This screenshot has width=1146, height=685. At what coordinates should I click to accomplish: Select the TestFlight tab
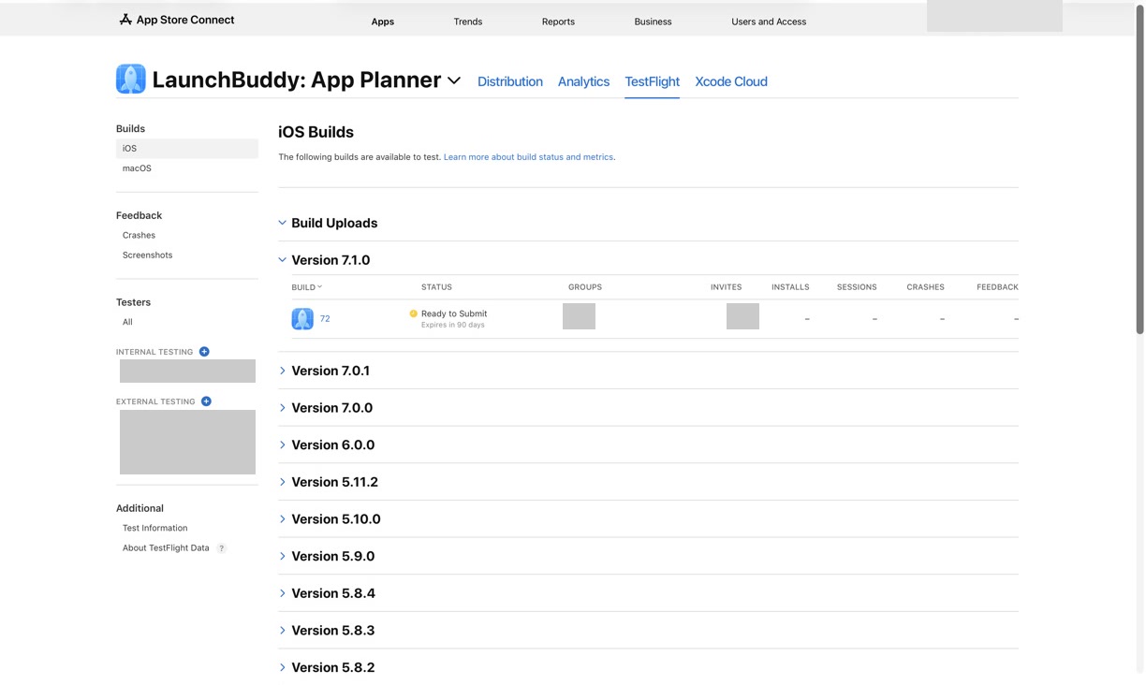coord(653,81)
